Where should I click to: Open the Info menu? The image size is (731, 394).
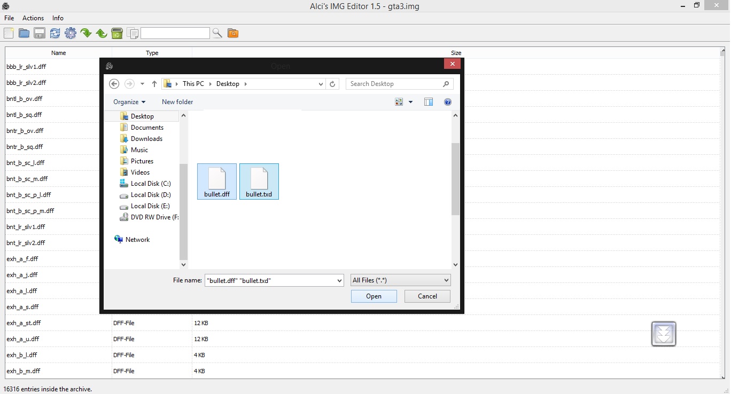58,18
